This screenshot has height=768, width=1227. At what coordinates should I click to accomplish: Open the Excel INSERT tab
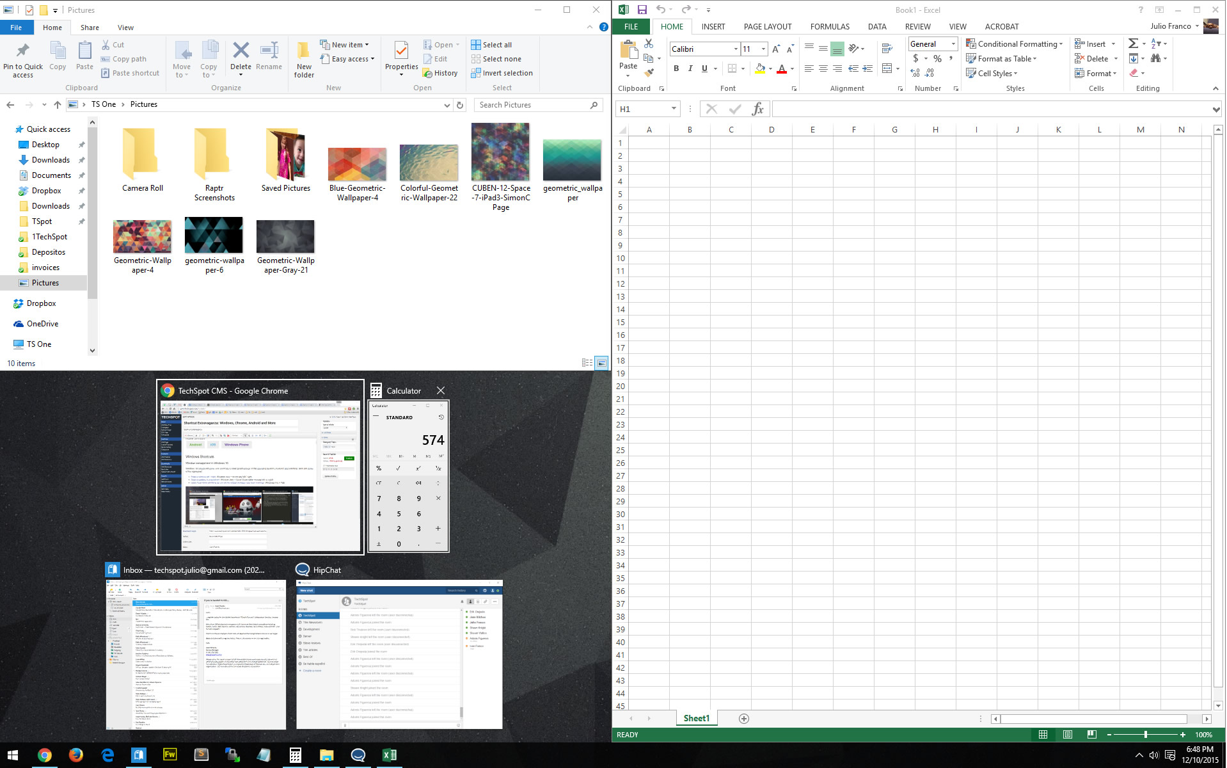coord(713,26)
